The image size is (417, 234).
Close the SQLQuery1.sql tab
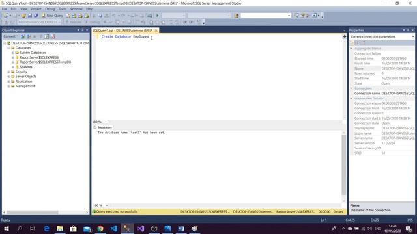pos(156,31)
